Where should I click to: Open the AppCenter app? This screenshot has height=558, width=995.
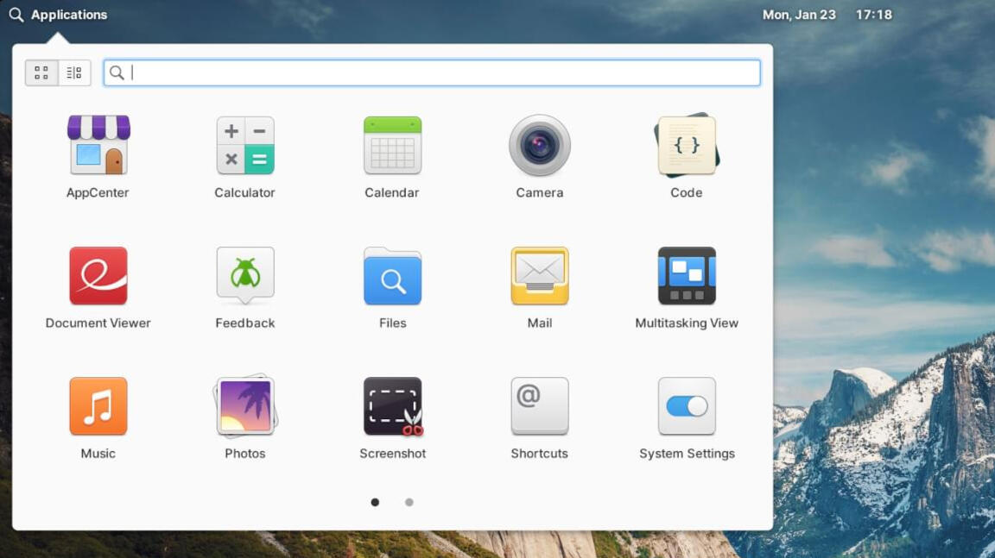(x=98, y=146)
